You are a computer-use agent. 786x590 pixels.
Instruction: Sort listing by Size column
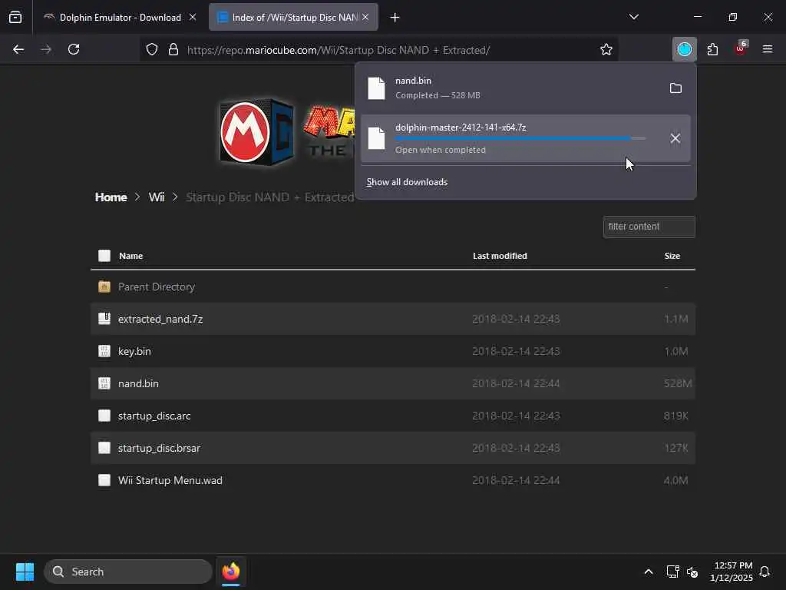[x=672, y=256]
